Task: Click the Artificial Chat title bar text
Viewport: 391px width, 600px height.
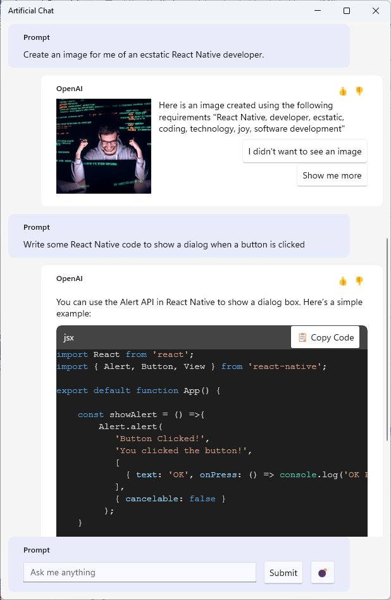Action: coord(30,11)
